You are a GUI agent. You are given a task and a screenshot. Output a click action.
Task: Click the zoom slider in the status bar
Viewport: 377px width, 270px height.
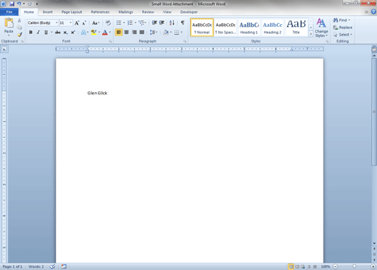[x=354, y=266]
